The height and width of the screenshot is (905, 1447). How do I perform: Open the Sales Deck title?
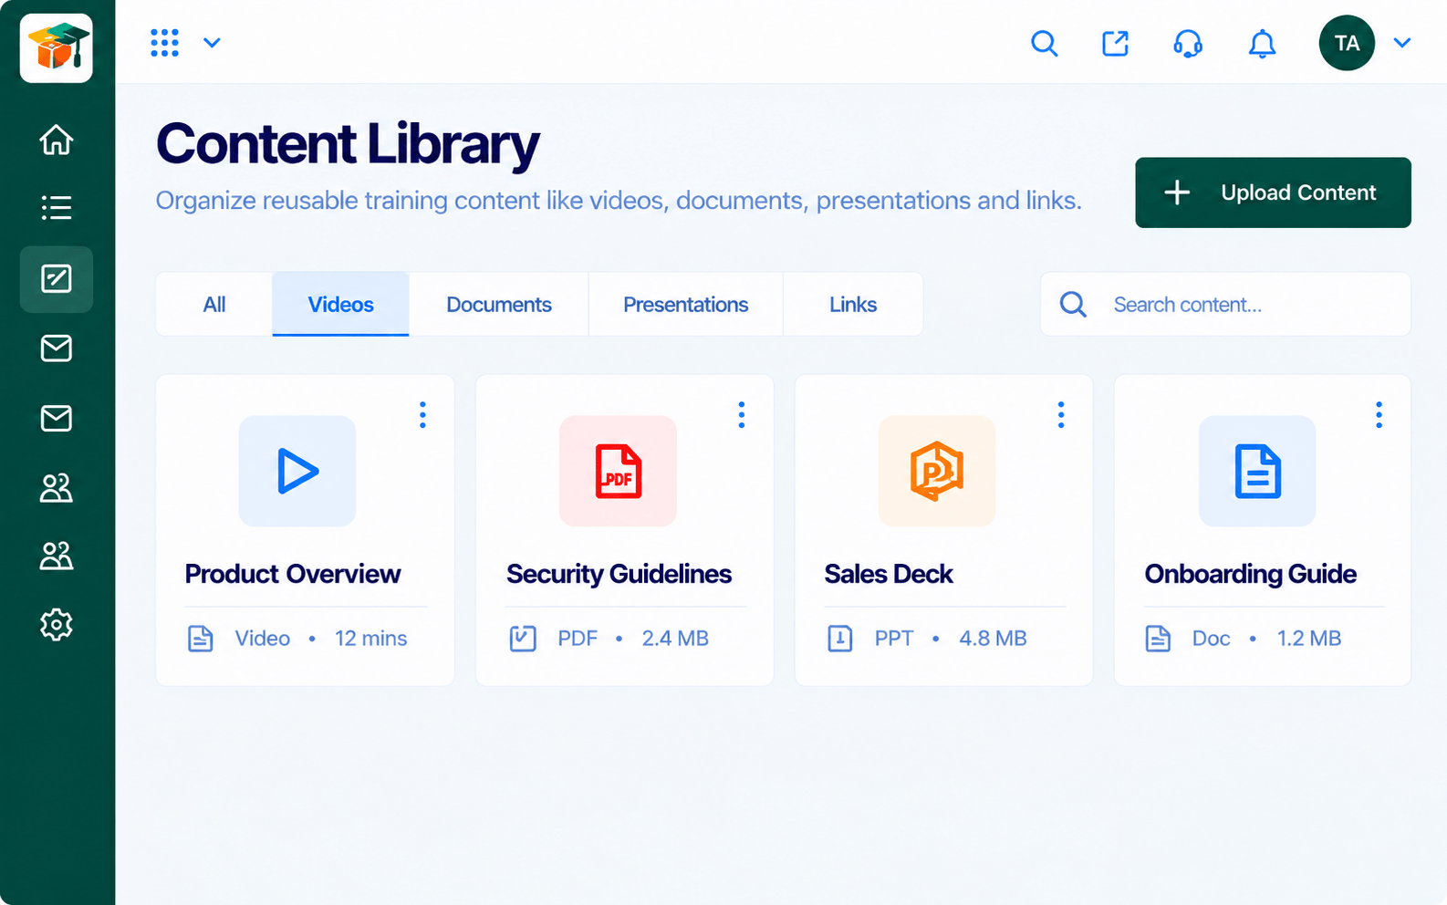pyautogui.click(x=889, y=574)
